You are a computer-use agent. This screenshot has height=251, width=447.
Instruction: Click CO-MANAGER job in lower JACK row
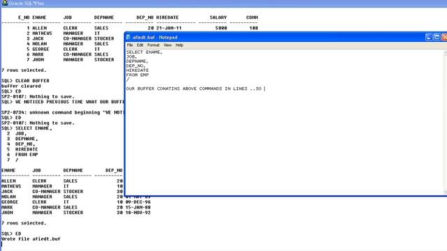[46, 192]
